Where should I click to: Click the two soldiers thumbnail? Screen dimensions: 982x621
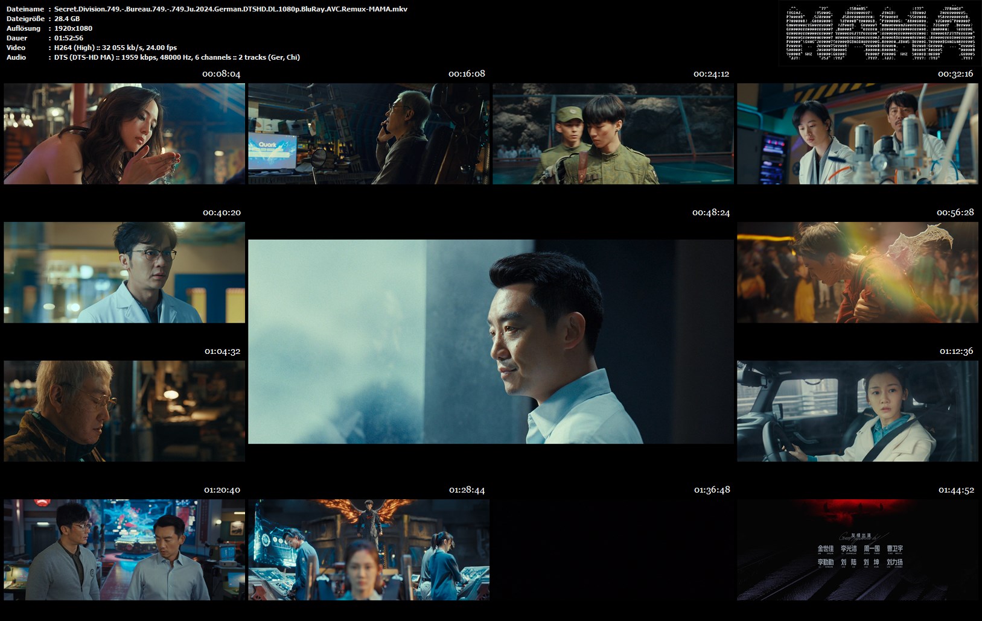(613, 134)
